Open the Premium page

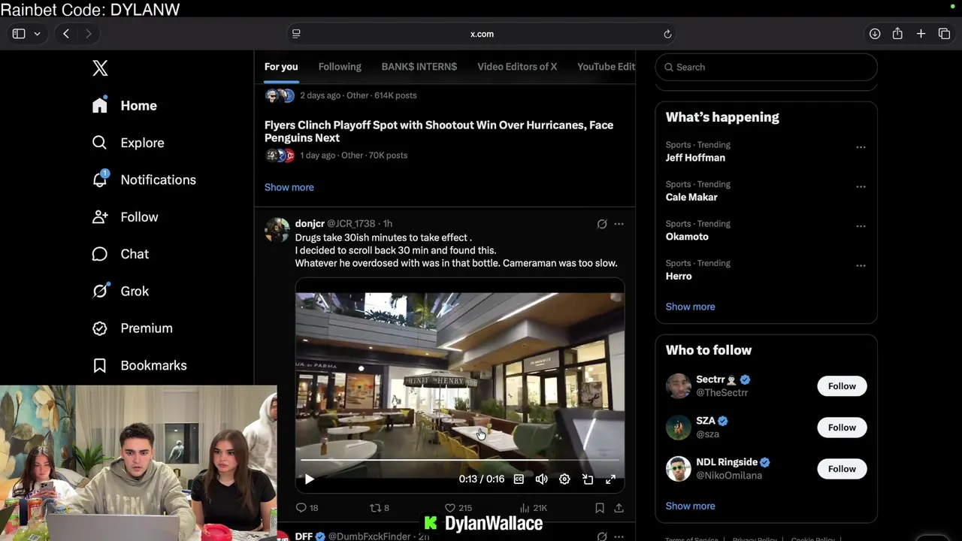pos(132,328)
